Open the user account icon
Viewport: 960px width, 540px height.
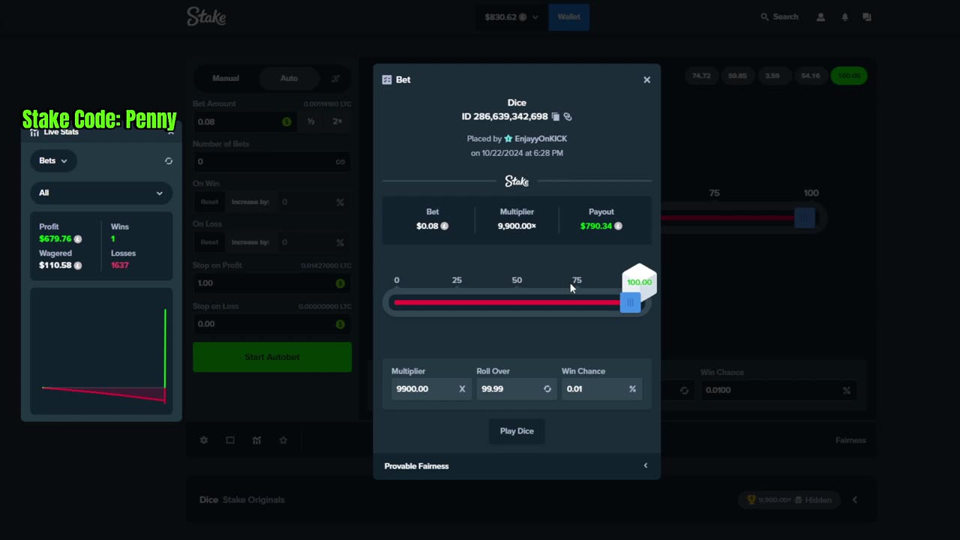click(820, 16)
